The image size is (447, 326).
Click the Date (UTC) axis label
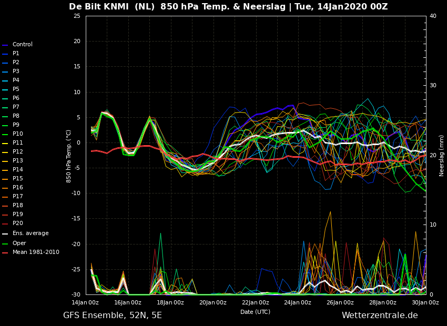click(255, 312)
